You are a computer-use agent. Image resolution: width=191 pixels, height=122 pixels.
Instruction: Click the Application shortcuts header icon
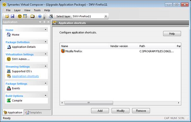[x=55, y=23]
